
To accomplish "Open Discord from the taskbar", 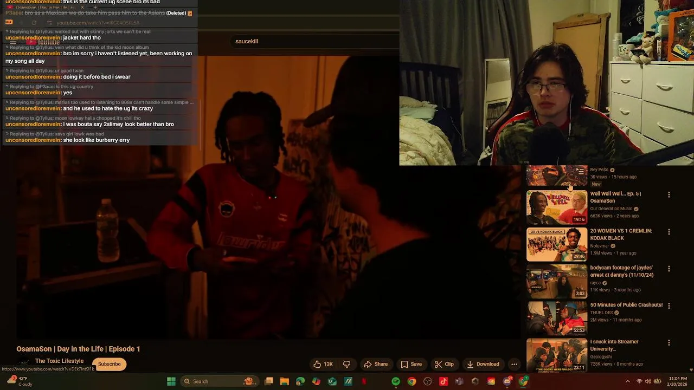I will point(507,381).
